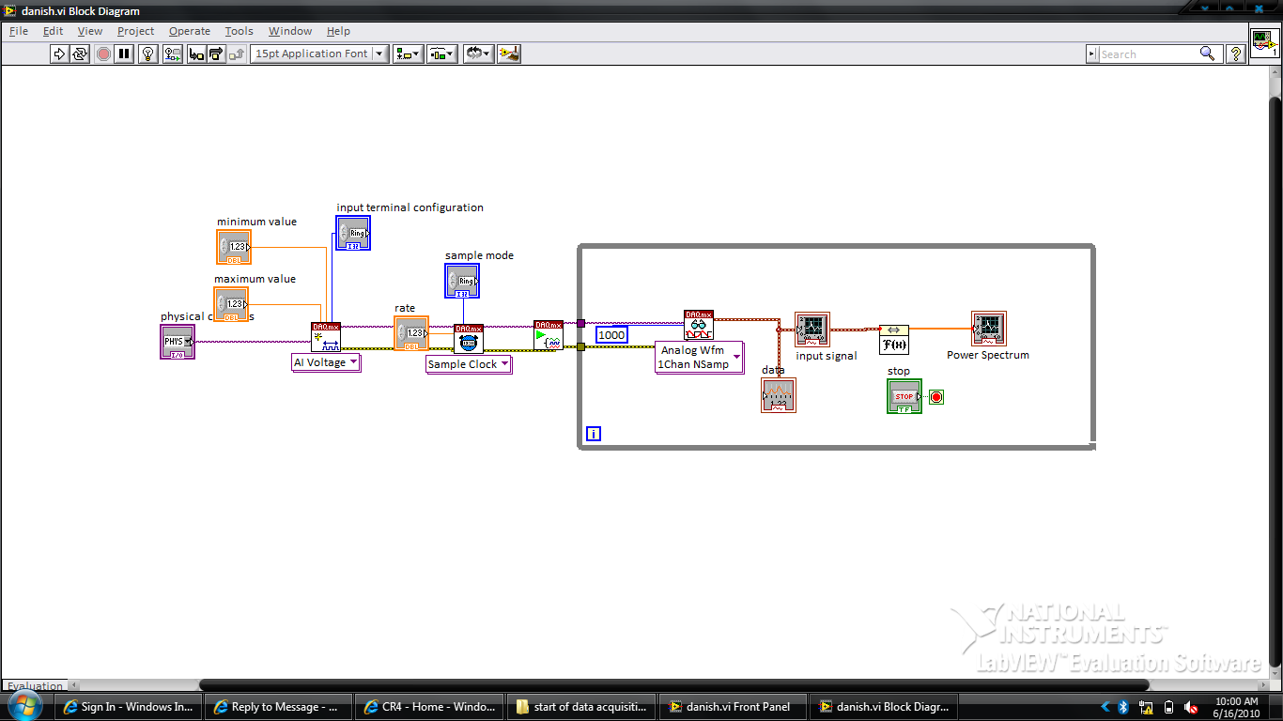Click the Step Out button
The height and width of the screenshot is (721, 1283).
click(x=237, y=54)
